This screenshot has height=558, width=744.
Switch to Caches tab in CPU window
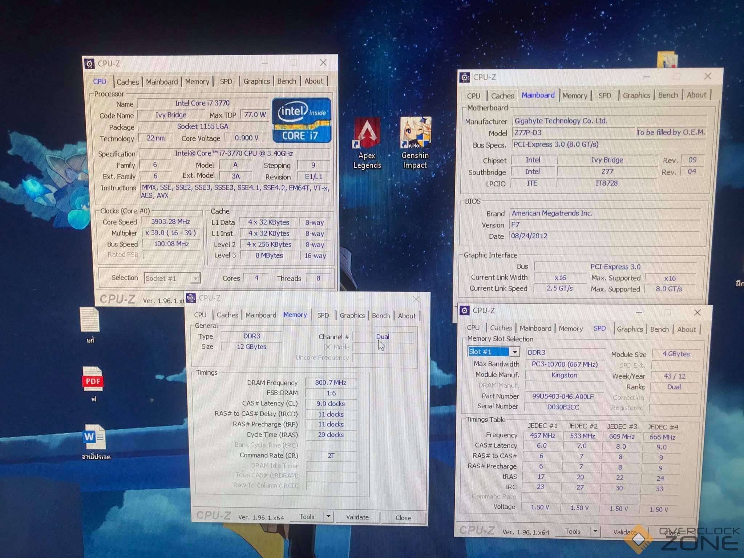(128, 82)
